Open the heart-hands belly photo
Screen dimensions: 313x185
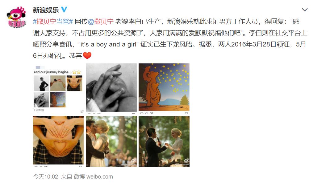tap(58, 141)
